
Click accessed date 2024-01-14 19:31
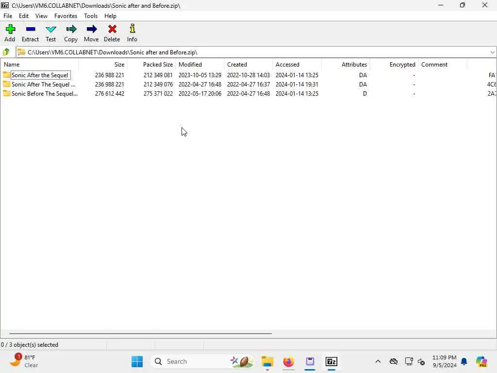point(297,85)
